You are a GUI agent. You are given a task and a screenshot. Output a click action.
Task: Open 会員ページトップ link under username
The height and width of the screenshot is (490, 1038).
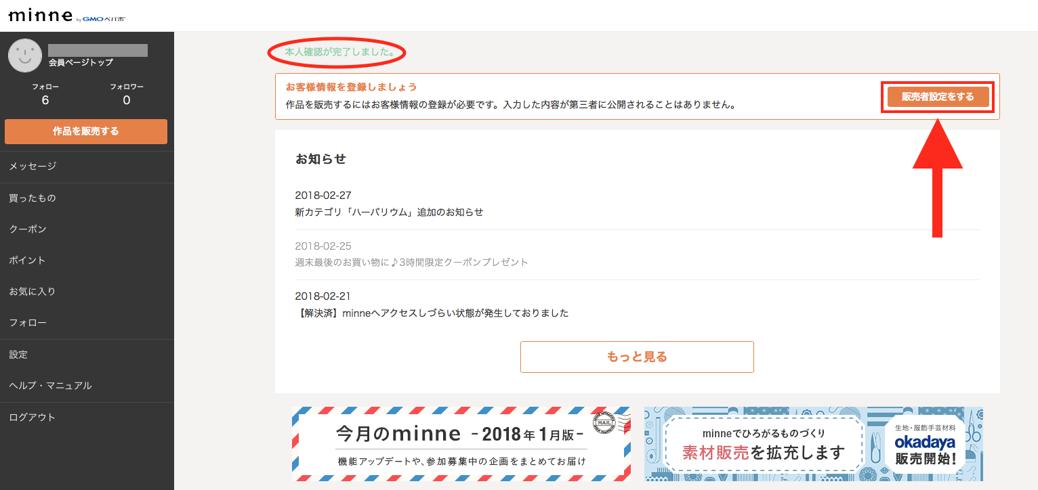tap(81, 62)
